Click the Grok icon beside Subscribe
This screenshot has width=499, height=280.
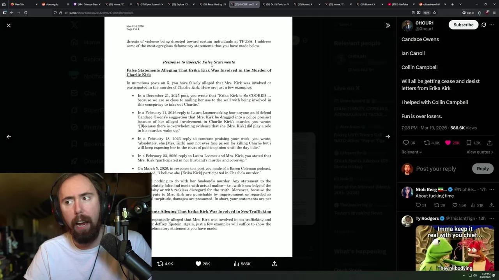tap(484, 25)
